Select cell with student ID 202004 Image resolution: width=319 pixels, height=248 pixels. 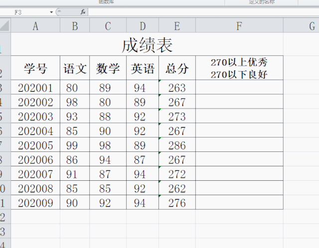[x=35, y=130]
